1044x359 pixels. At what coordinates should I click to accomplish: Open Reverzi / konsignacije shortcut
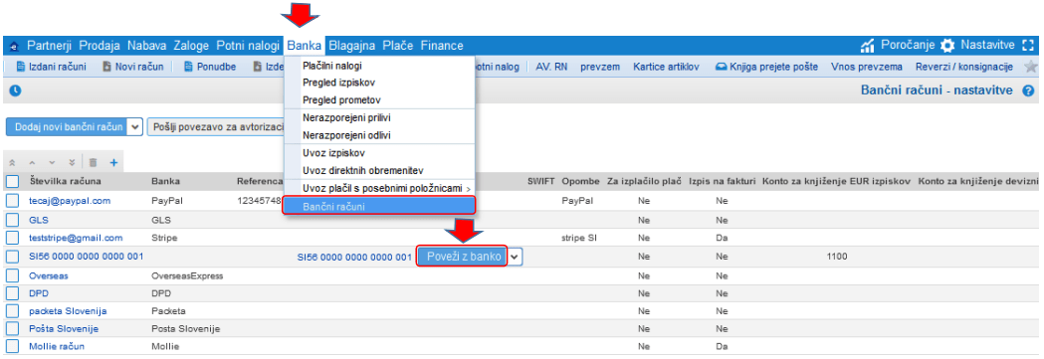(x=964, y=67)
